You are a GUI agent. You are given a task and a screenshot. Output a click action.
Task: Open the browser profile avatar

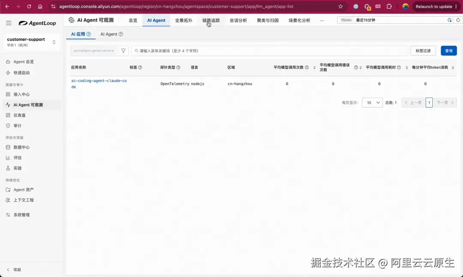(x=406, y=6)
